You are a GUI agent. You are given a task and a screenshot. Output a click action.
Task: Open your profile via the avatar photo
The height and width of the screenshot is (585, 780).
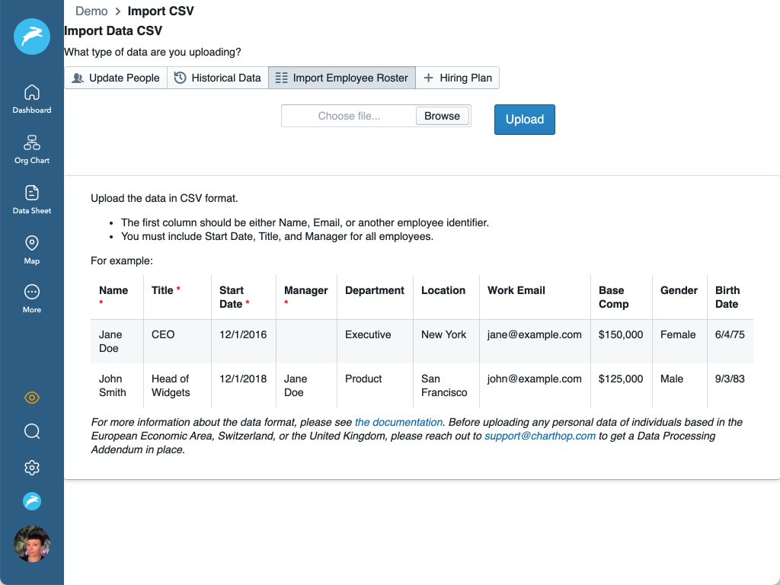click(x=31, y=544)
